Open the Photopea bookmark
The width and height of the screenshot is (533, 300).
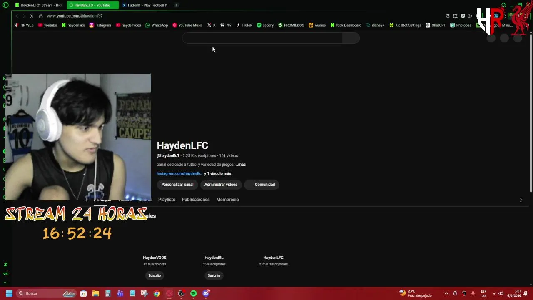coord(461,25)
